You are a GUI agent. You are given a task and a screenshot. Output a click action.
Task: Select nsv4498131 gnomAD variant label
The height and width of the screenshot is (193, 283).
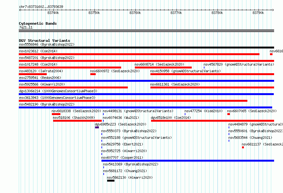tap(138, 111)
